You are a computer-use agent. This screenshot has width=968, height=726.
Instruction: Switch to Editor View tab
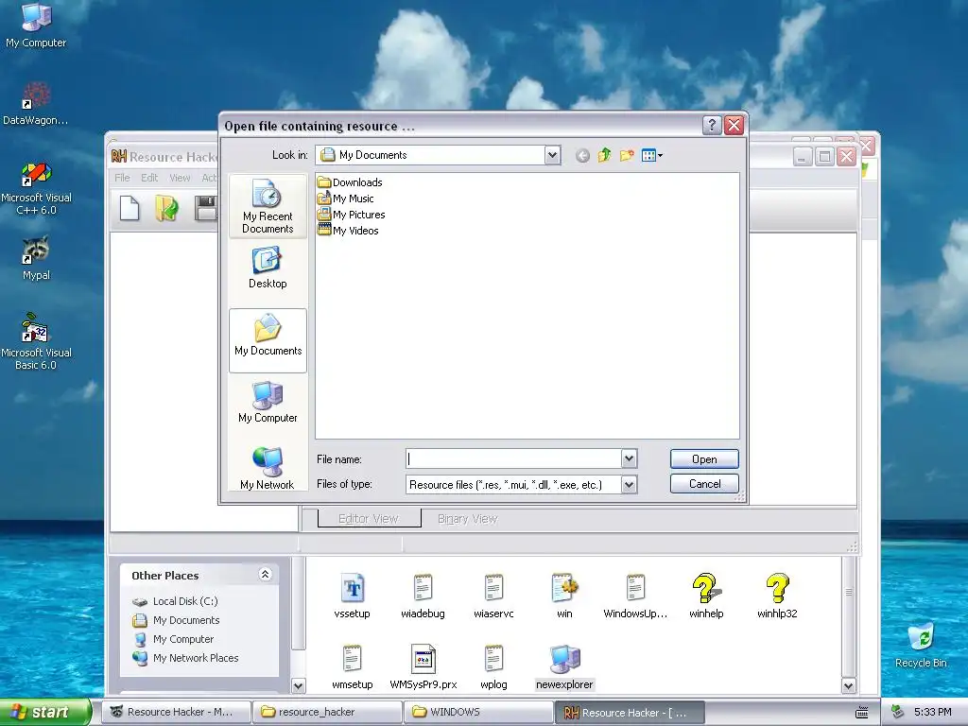click(x=369, y=519)
